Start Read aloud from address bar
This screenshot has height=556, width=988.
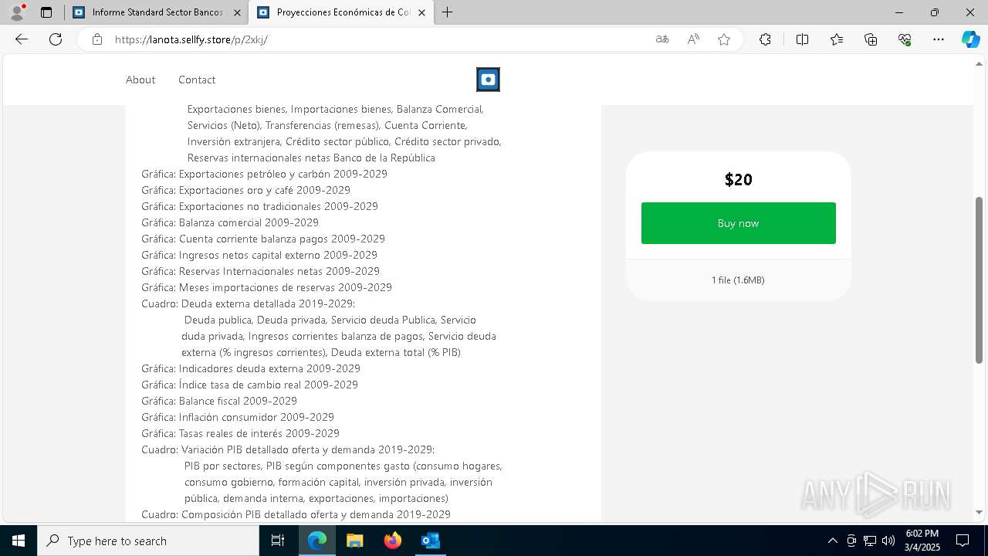click(693, 39)
